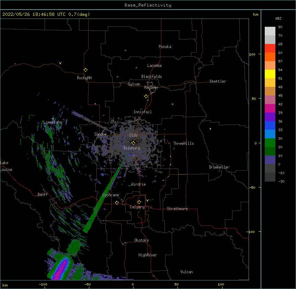Click the magenta 42 dBZ legend swatch
Image resolution: width=296 pixels, height=289 pixels.
[x=270, y=108]
